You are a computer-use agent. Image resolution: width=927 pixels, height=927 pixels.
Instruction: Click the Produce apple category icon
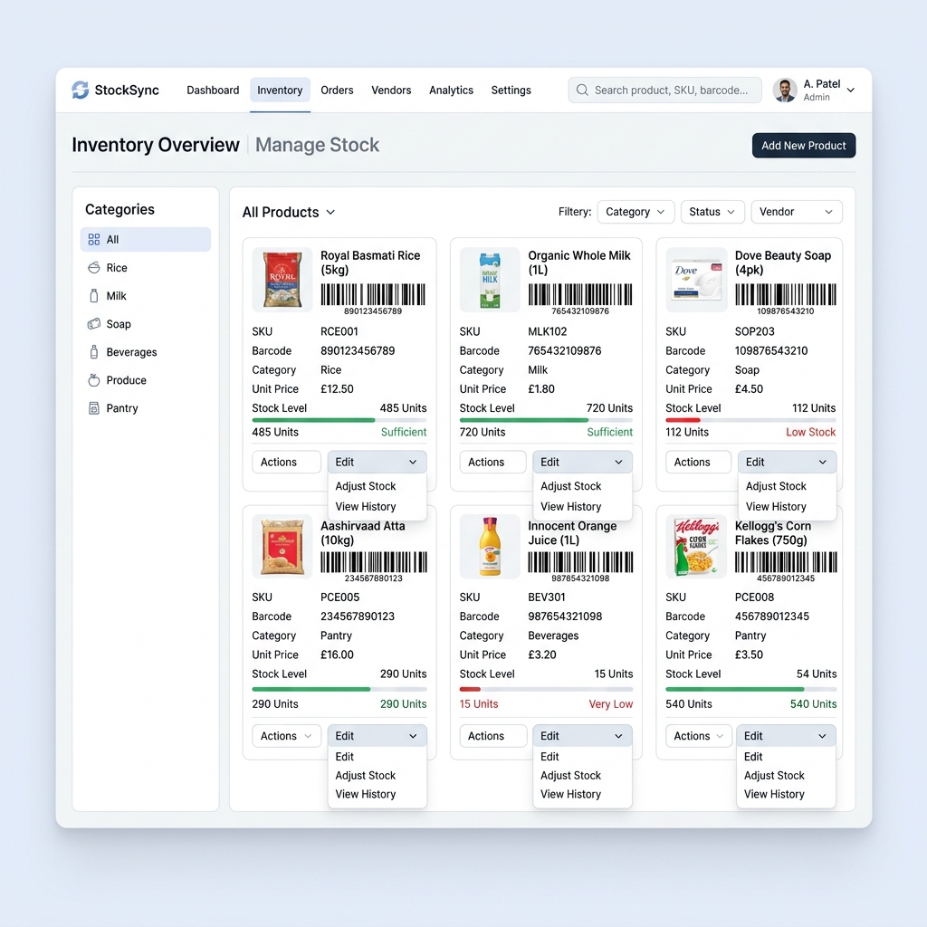94,380
